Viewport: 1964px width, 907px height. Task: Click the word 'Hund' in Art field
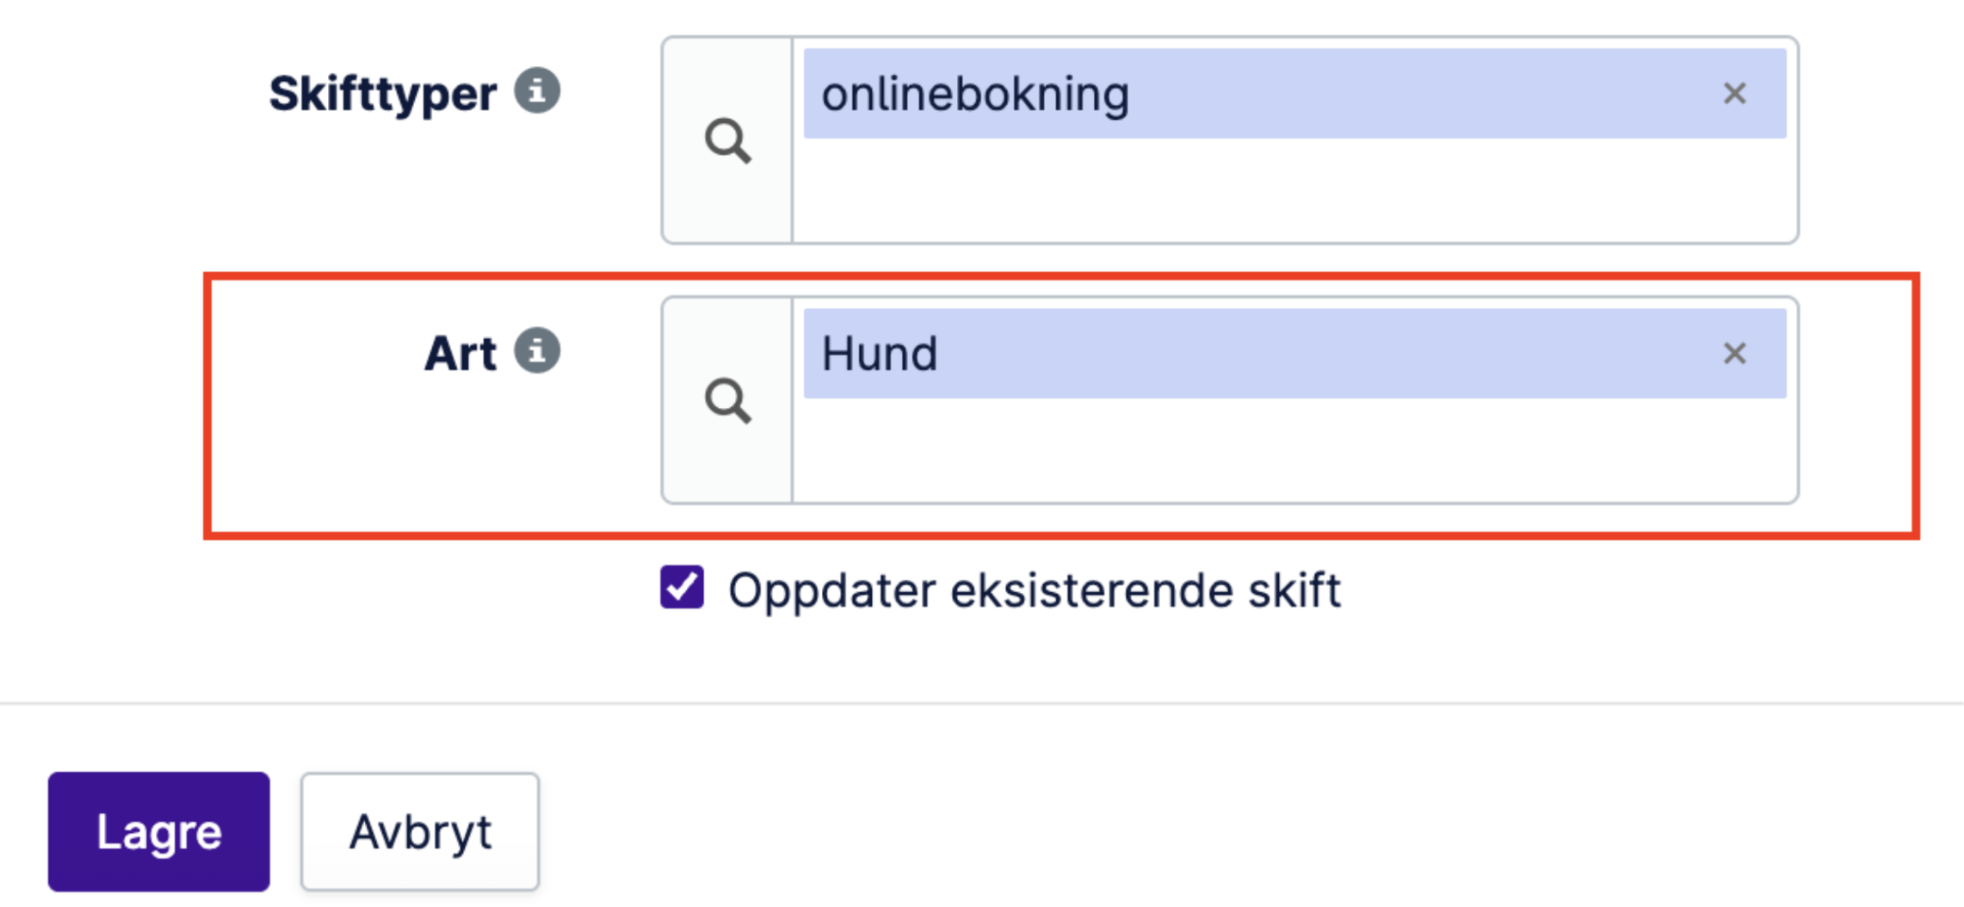click(879, 353)
